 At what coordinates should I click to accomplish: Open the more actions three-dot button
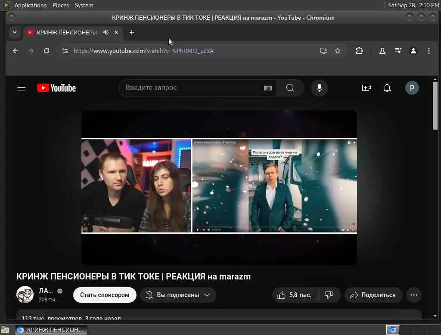[x=414, y=295]
